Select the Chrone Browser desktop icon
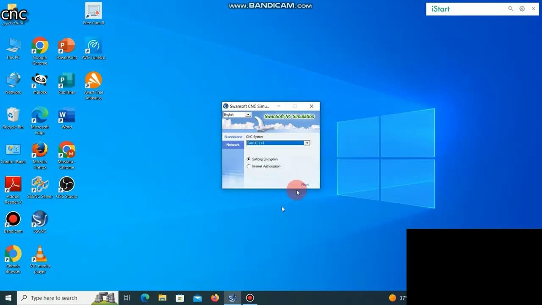Viewport: 542px width, 305px height. [x=13, y=259]
